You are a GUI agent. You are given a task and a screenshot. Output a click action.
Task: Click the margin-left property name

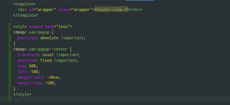coord(30,77)
